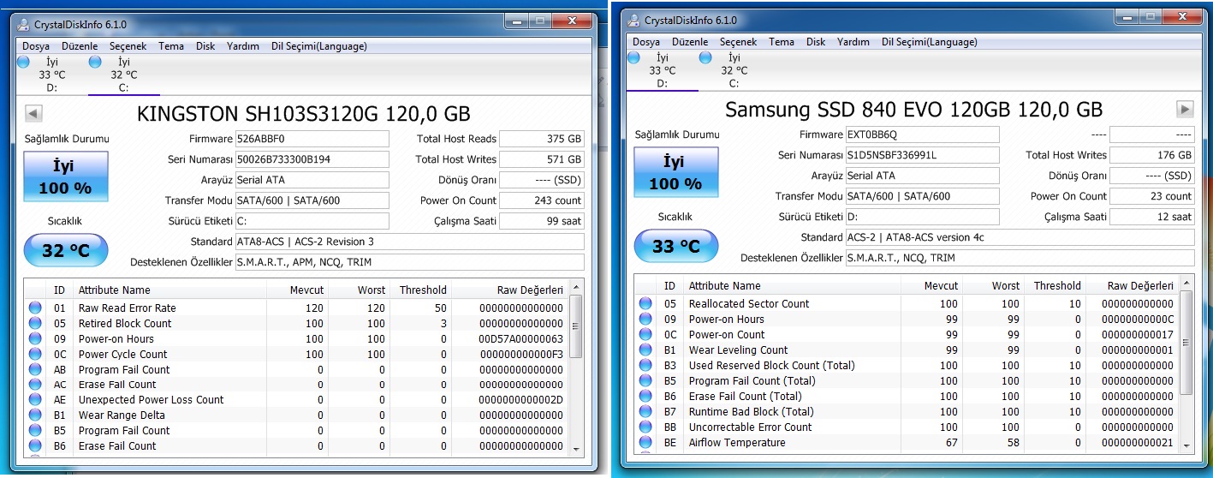
Task: Open Dosya menu in the Kingston window
Action: 36,46
